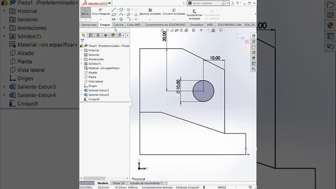Open the SOLIDWORKS CAM ribbon tab
336x189 pixels.
[229, 25]
